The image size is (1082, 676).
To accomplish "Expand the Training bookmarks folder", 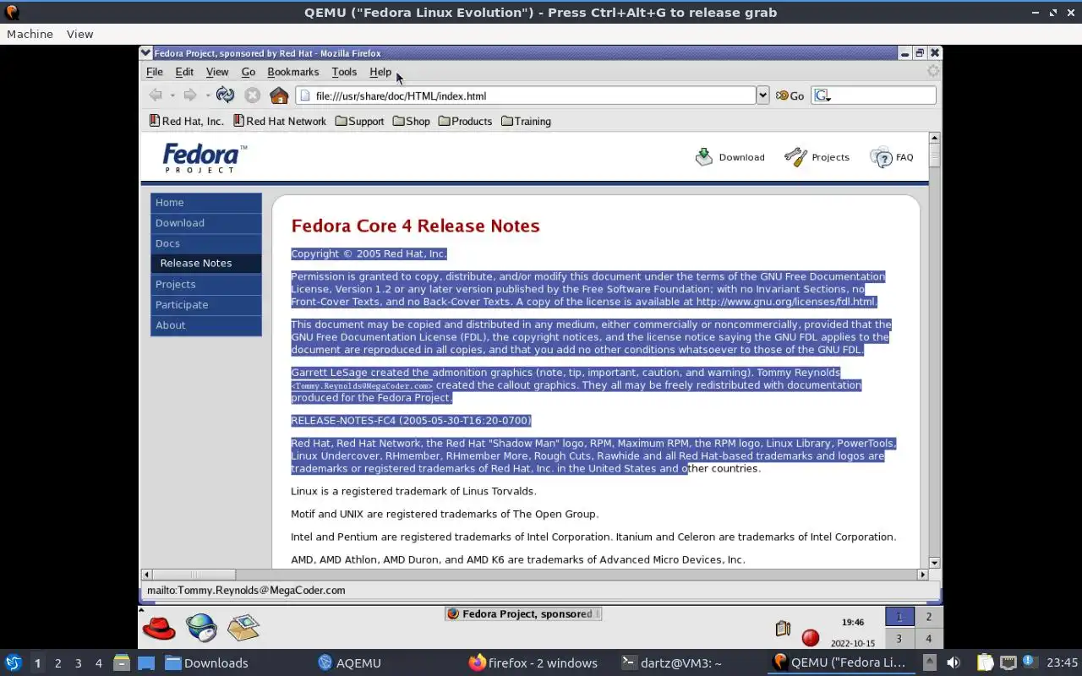I will click(x=526, y=121).
